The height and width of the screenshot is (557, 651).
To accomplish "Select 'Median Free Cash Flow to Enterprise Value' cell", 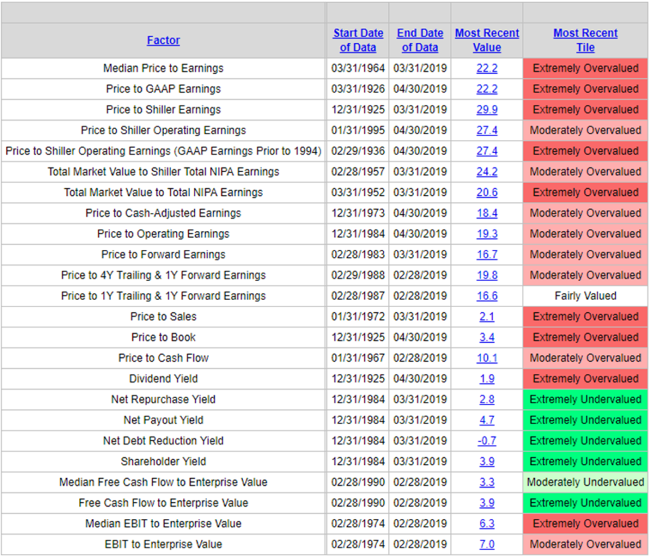I will [163, 482].
